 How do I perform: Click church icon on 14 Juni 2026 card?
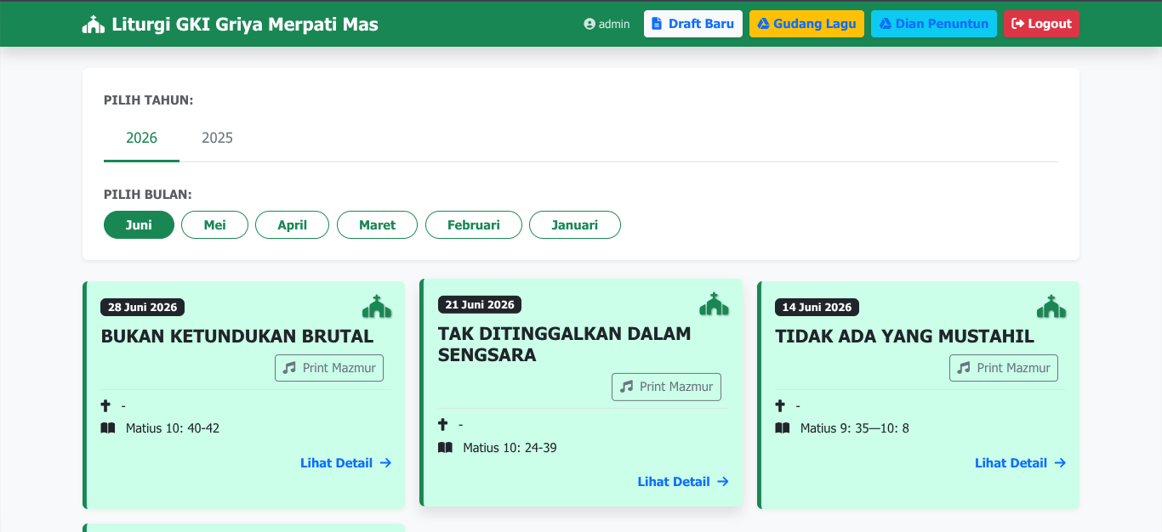[1051, 307]
